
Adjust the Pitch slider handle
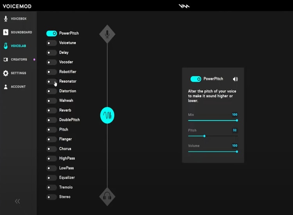(x=204, y=136)
